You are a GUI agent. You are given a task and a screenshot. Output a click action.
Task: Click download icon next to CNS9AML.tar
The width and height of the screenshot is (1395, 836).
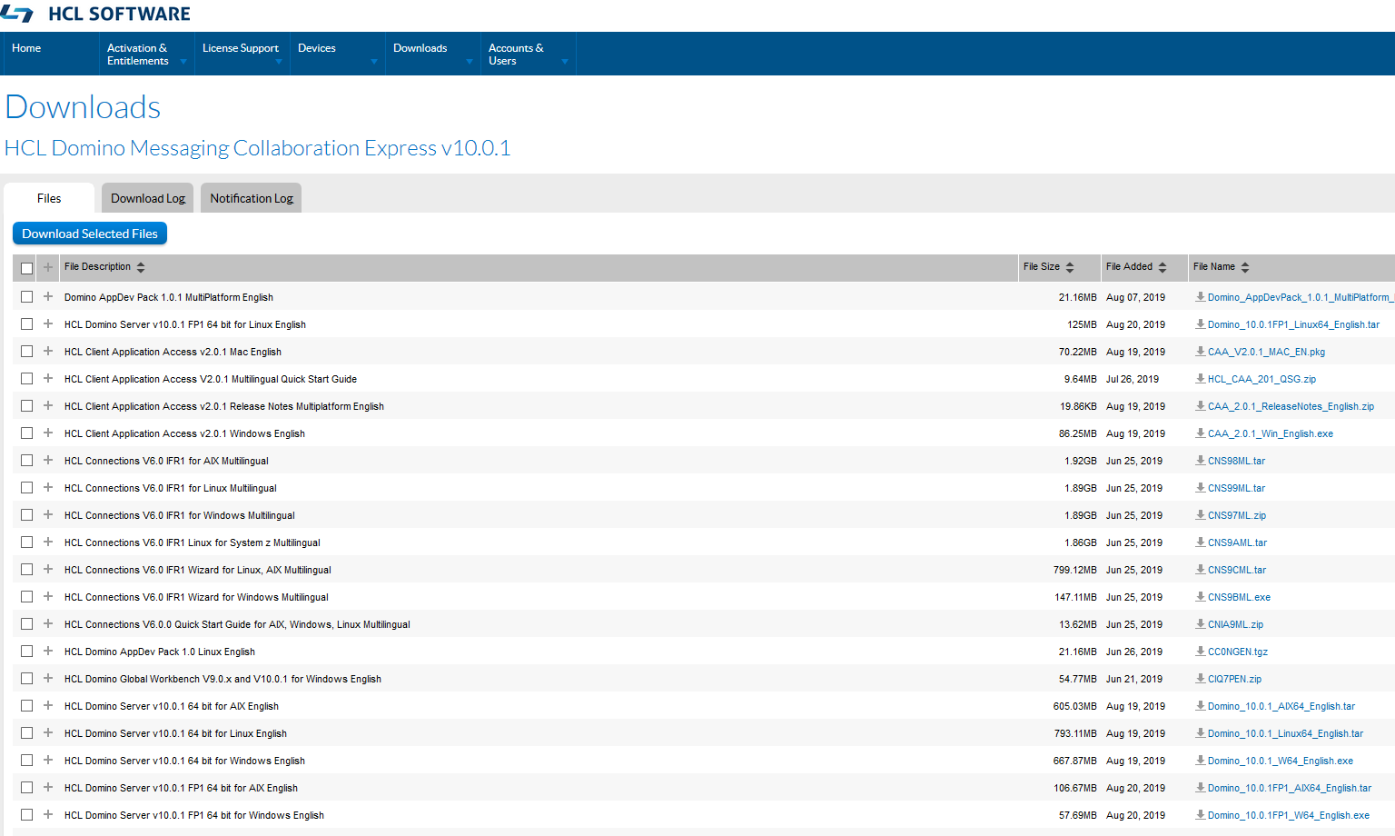(1201, 542)
